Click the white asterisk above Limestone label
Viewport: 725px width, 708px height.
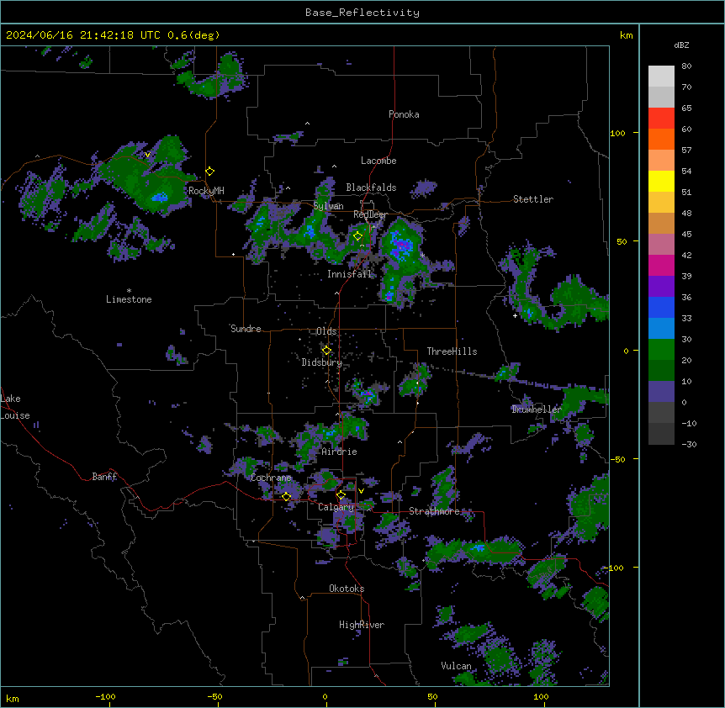click(x=129, y=291)
